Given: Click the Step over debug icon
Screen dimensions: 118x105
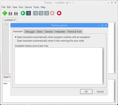Looking at the screenshot, I should pos(35,13).
